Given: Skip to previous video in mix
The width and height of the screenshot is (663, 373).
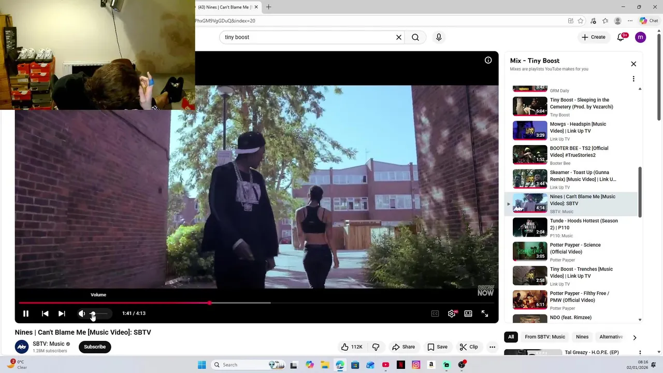Looking at the screenshot, I should 45,313.
